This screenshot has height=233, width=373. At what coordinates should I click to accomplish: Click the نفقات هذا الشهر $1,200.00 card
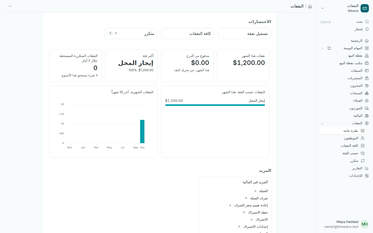click(243, 65)
